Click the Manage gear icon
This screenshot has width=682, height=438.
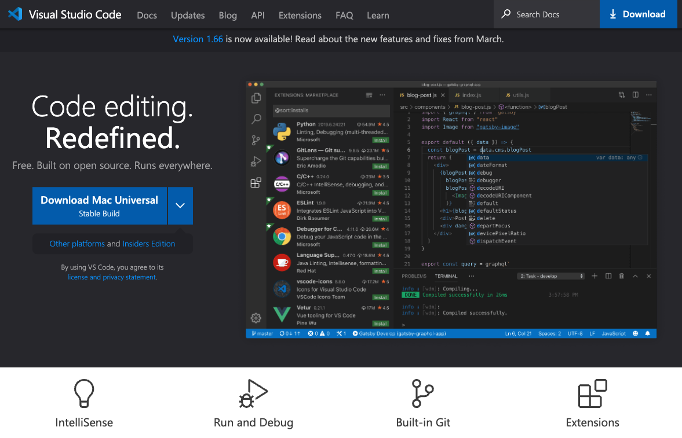coord(255,318)
